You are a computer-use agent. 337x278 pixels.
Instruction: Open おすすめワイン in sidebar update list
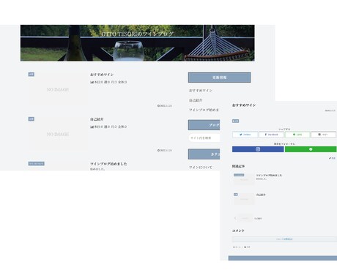click(x=201, y=90)
